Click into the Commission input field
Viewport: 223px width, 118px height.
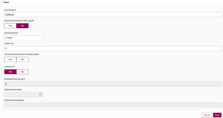coord(113,15)
